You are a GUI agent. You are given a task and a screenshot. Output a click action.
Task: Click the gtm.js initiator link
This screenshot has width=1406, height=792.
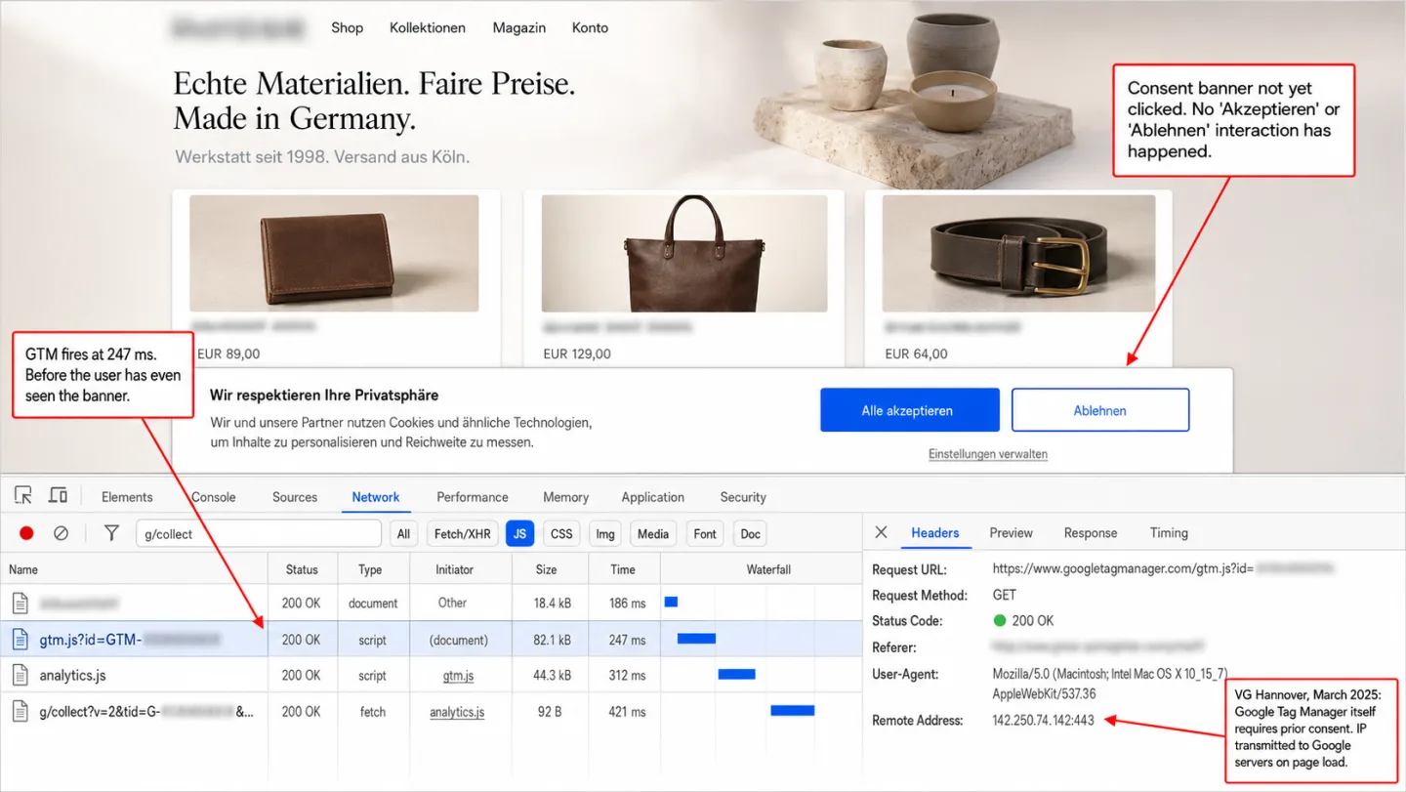tap(458, 676)
